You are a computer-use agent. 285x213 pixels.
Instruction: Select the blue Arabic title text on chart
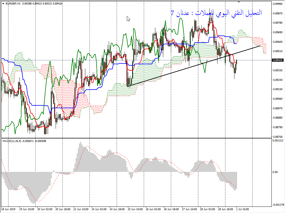point(216,13)
